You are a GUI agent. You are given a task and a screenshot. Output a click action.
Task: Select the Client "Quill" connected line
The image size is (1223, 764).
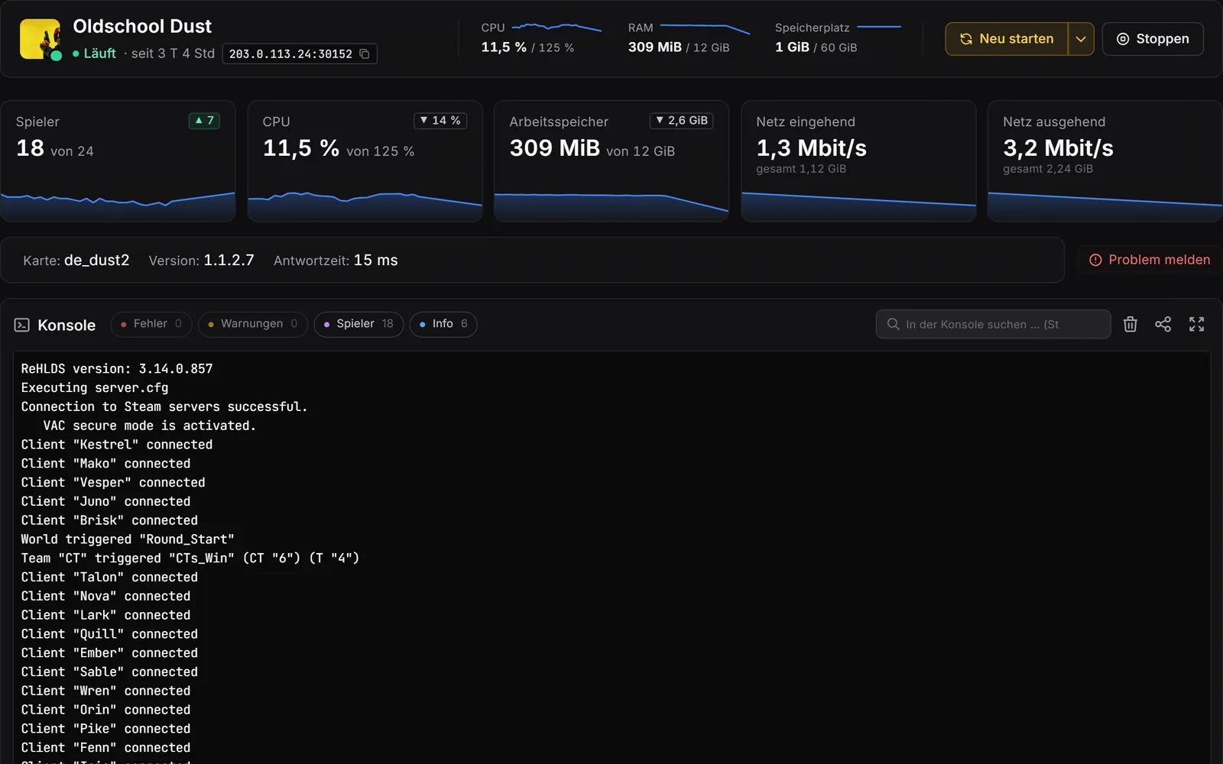coord(109,634)
